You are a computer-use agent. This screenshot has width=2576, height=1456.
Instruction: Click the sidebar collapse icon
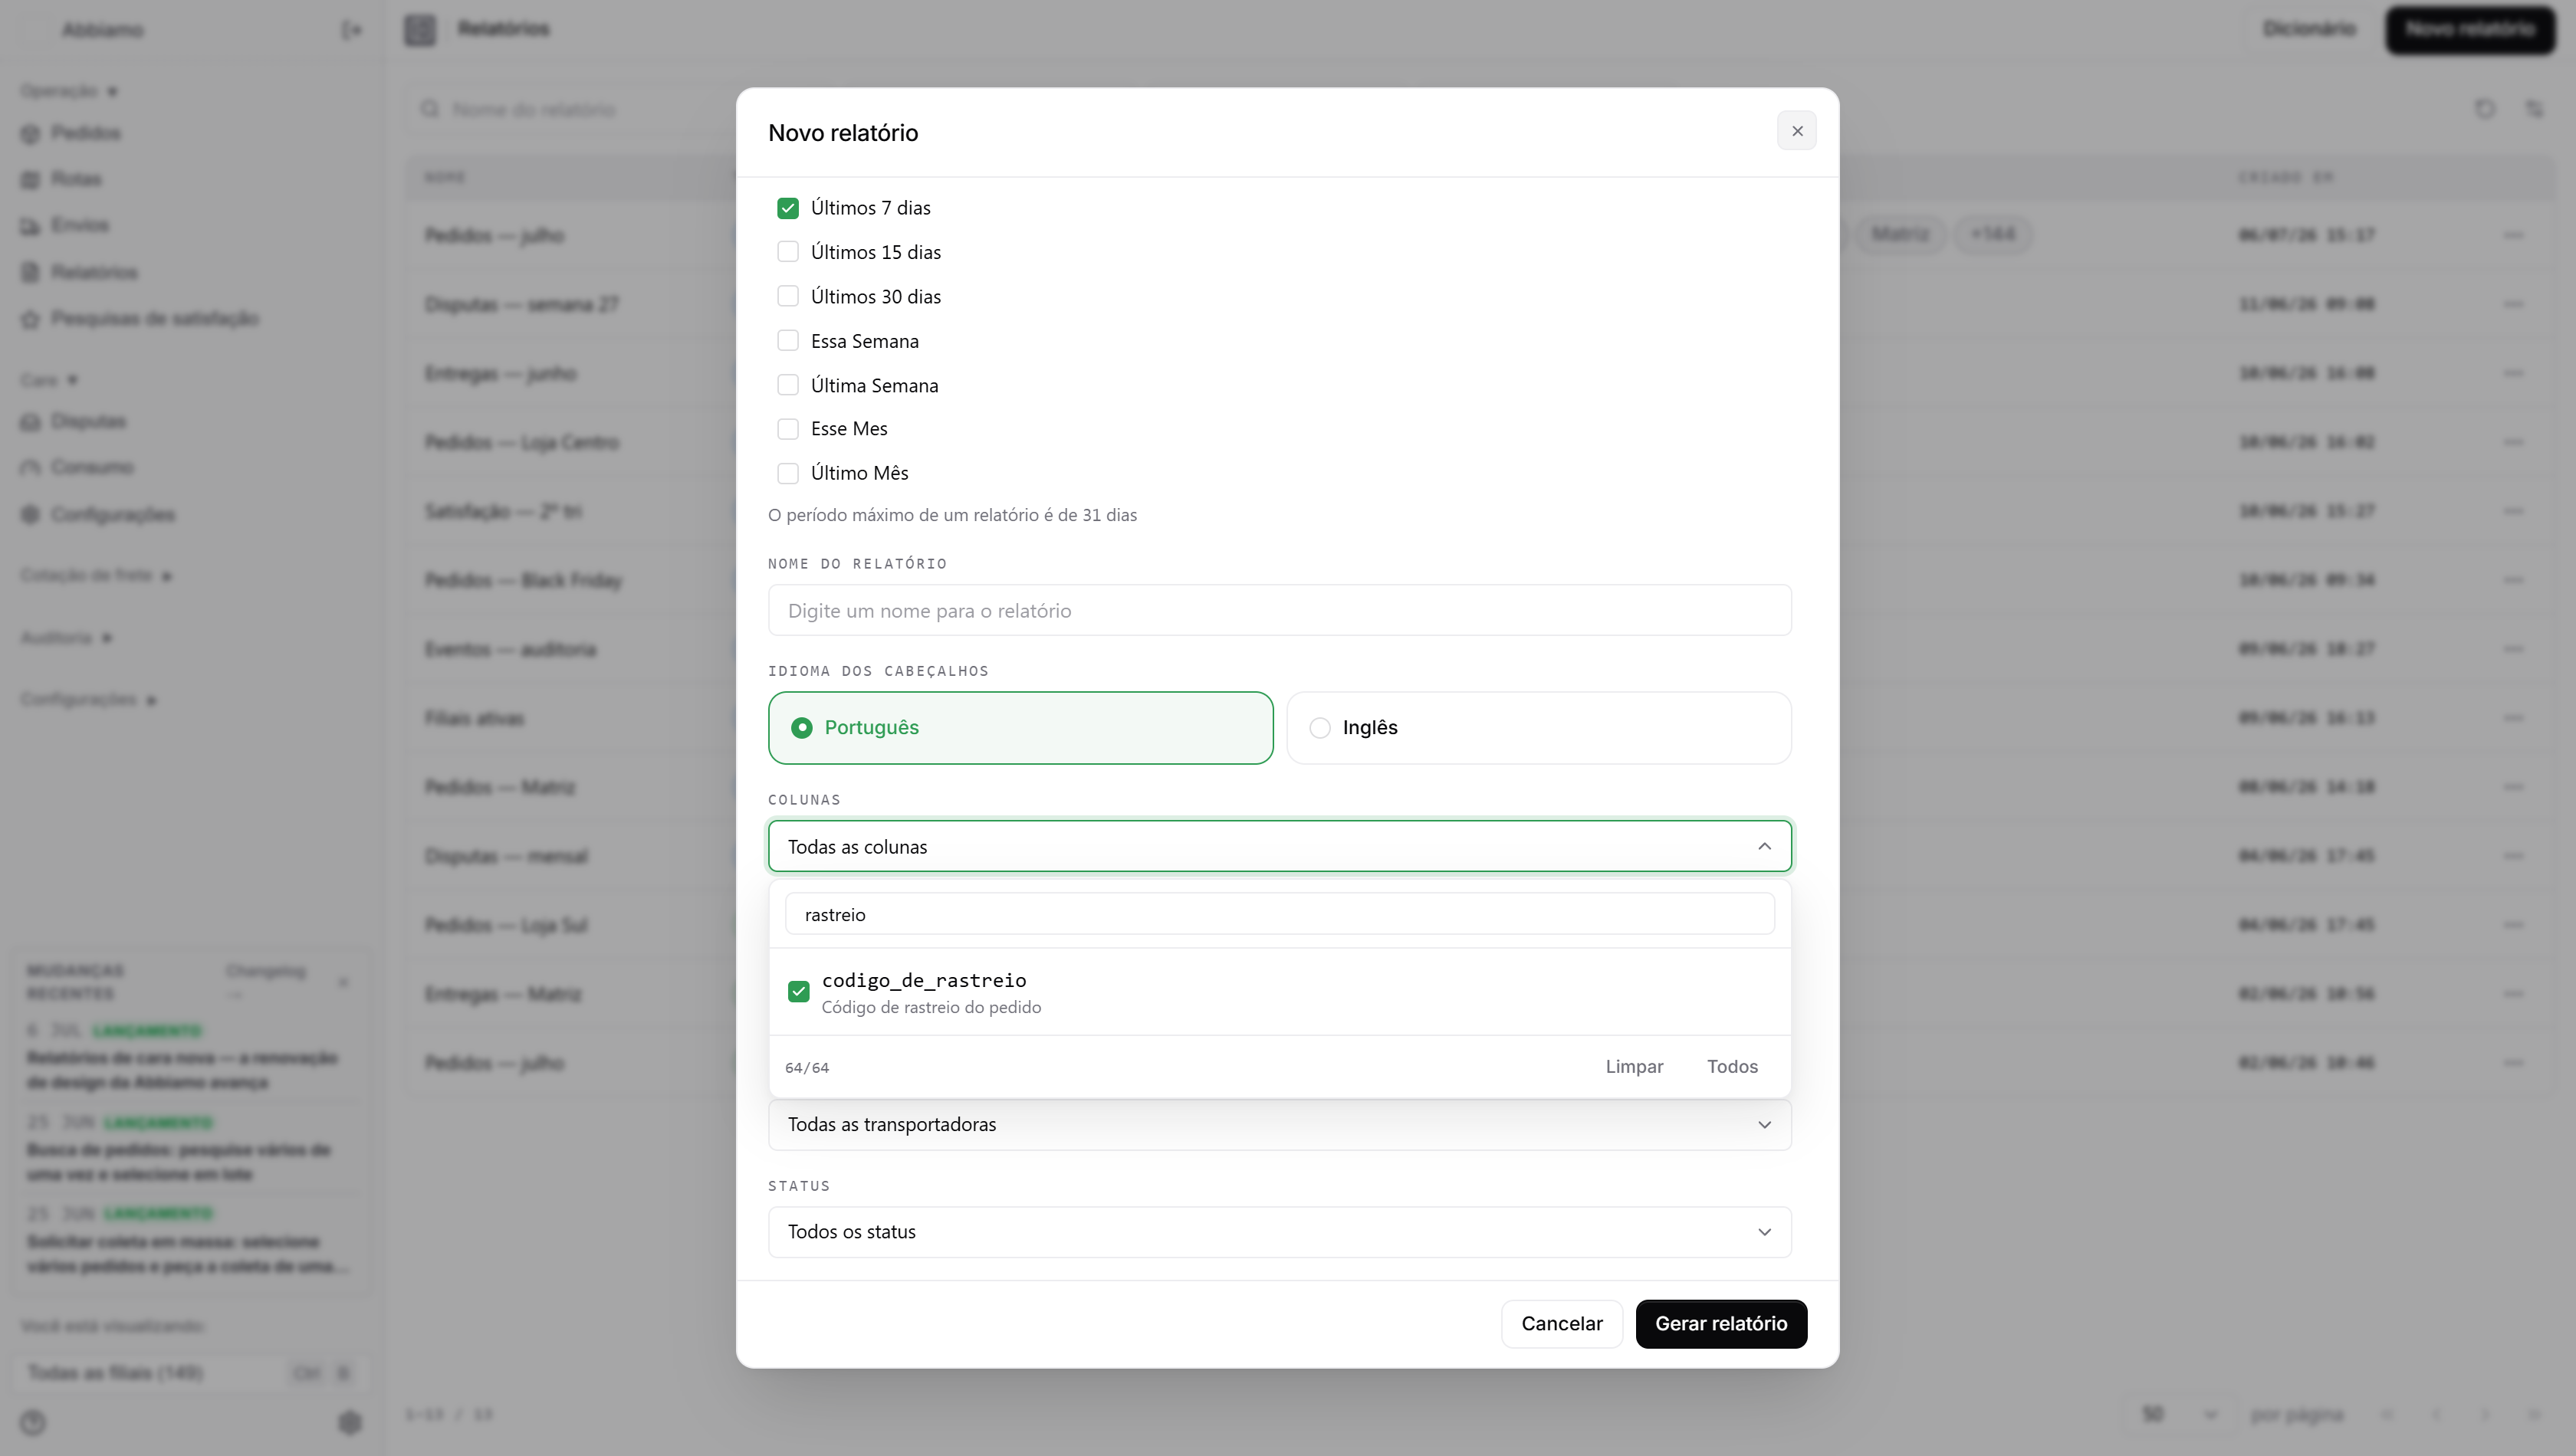click(x=351, y=30)
